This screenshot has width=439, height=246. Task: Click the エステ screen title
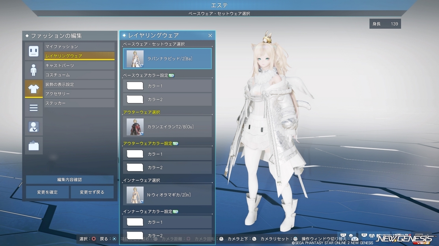[219, 5]
